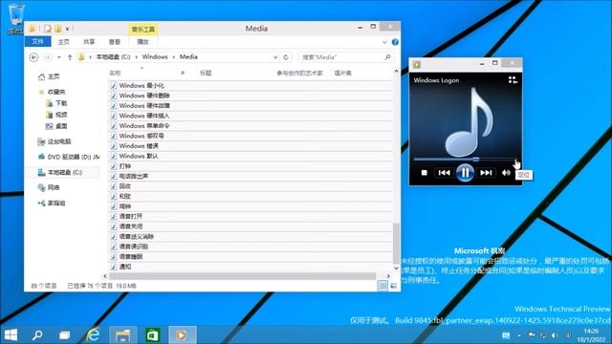The height and width of the screenshot is (344, 612).
Task: Open the Windows Start button
Action: click(11, 334)
